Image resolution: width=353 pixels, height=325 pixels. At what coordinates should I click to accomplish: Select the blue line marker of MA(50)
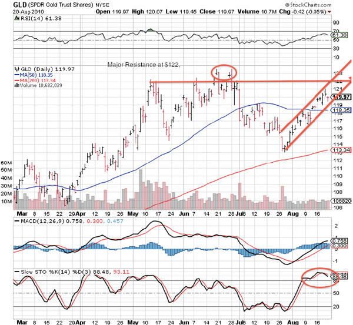tap(17, 75)
